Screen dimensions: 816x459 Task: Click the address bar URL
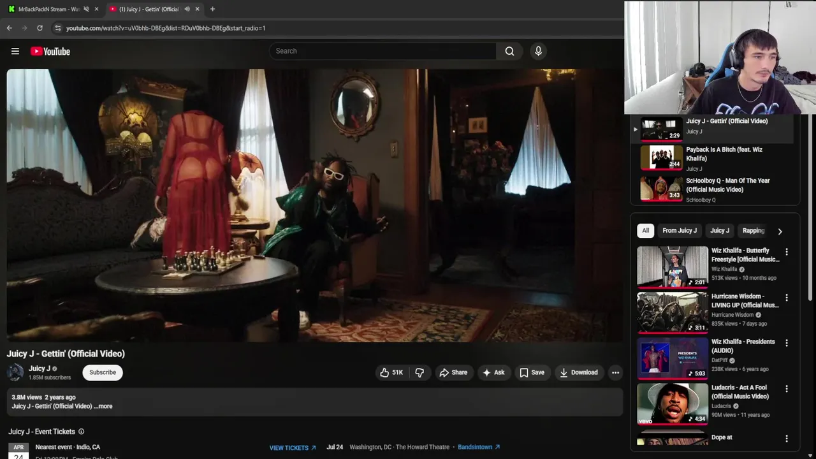166,28
